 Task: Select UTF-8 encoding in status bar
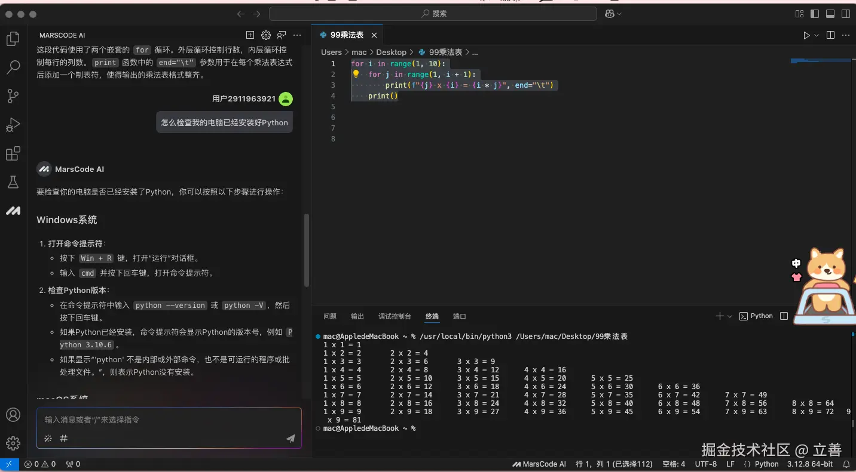click(x=705, y=464)
